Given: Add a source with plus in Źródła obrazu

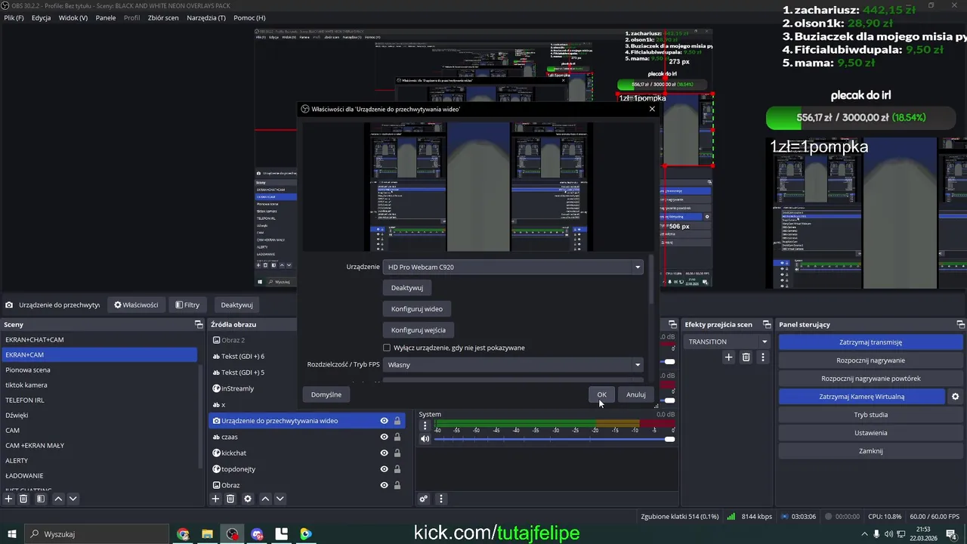Looking at the screenshot, I should pyautogui.click(x=215, y=499).
